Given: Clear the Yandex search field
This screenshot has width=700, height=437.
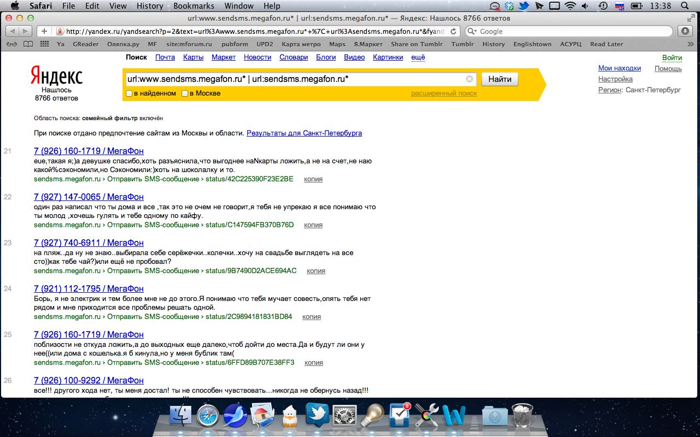Looking at the screenshot, I should (469, 79).
